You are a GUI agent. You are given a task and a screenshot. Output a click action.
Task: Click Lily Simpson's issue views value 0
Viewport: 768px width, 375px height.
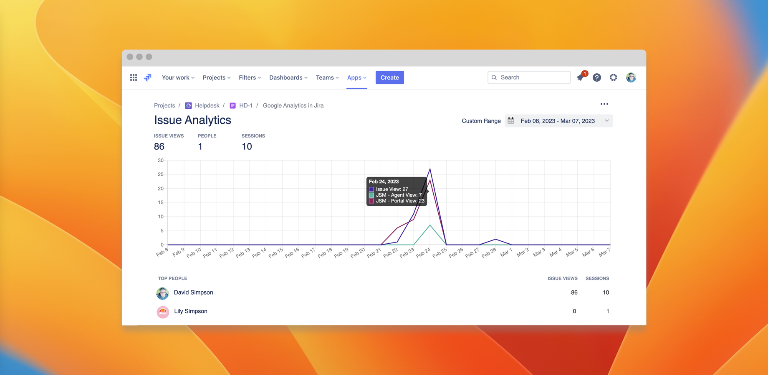pyautogui.click(x=574, y=311)
